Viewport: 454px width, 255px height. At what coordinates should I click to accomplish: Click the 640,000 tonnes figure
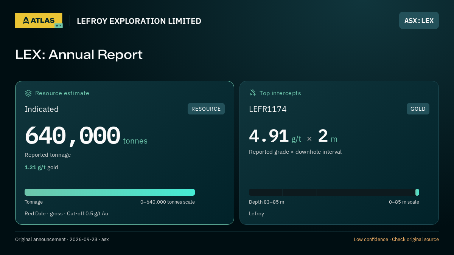coord(86,136)
